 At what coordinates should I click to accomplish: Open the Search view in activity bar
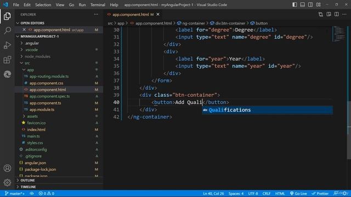[7, 31]
